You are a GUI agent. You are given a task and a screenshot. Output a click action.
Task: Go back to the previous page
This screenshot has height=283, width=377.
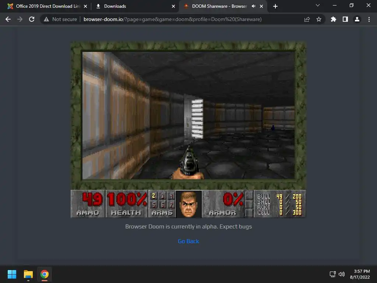pos(8,19)
